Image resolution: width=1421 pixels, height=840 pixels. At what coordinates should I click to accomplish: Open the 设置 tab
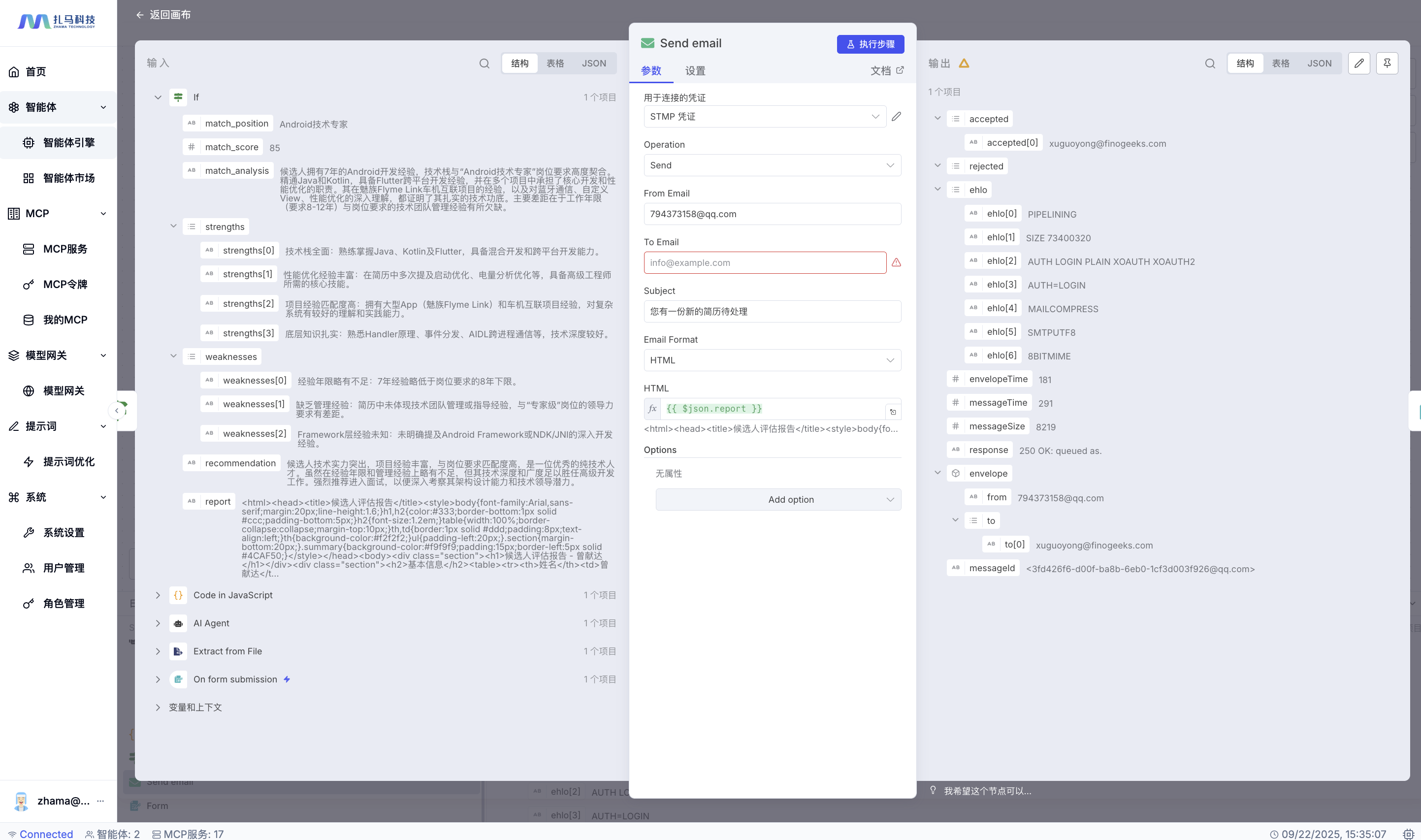coord(694,71)
